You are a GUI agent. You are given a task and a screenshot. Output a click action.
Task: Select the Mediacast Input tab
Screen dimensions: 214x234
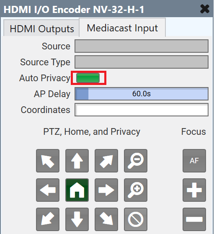pos(122,28)
